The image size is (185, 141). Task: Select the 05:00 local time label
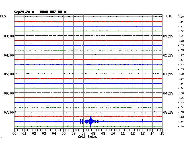(9, 74)
